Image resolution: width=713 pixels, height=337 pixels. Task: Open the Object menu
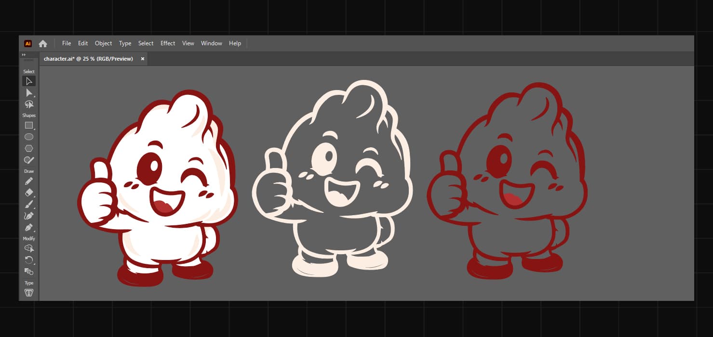(x=103, y=43)
